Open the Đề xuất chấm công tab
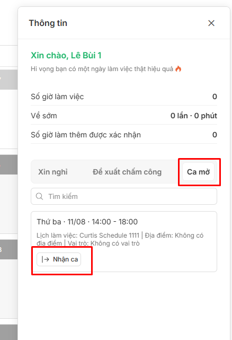The image size is (232, 340). click(127, 172)
